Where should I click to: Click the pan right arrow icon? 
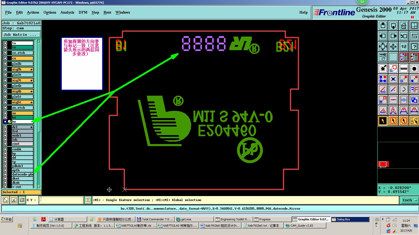[x=393, y=36]
